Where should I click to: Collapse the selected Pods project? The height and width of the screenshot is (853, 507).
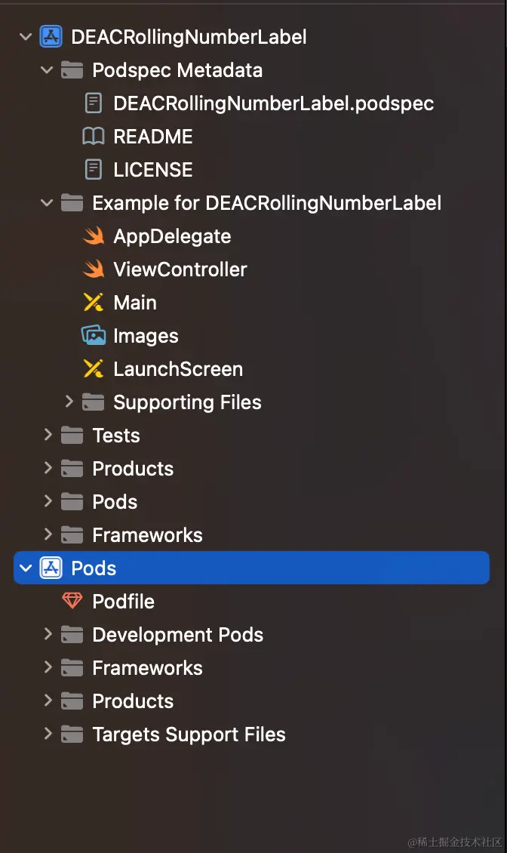(x=26, y=568)
